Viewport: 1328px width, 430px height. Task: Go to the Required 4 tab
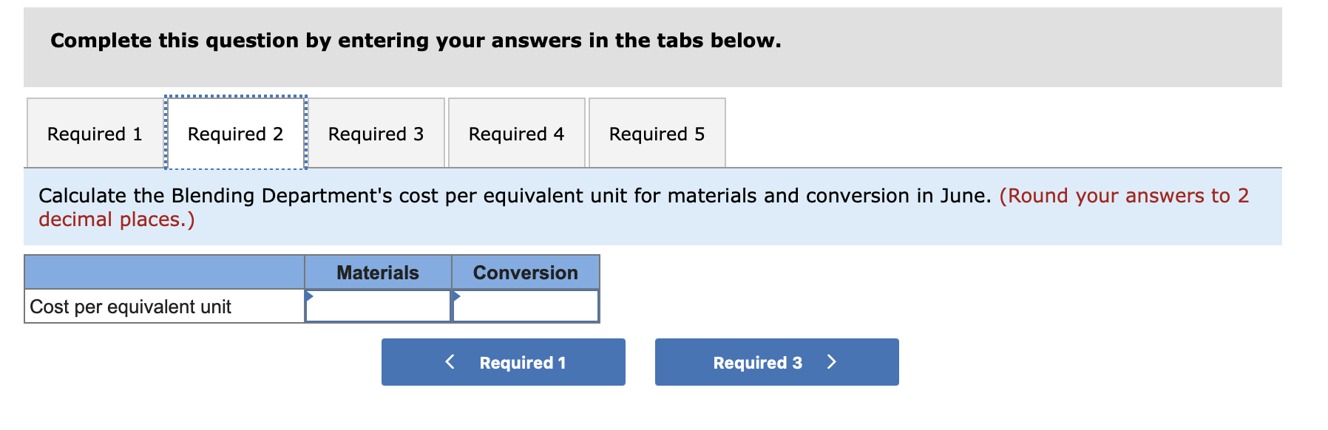click(516, 134)
